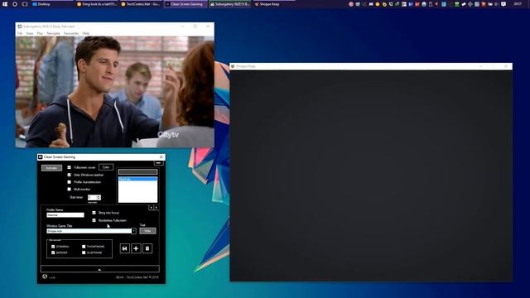The image size is (530, 298).
Task: Open the View menu in the media player
Action: pyautogui.click(x=30, y=33)
